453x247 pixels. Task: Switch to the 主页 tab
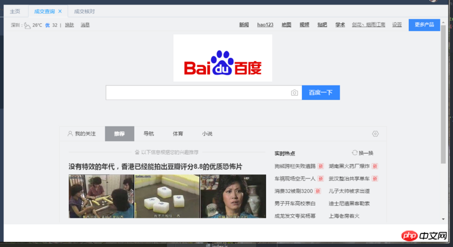click(15, 11)
